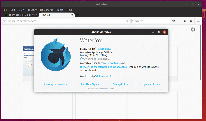Open the History menu
This screenshot has height=121, width=206.
click(x=32, y=10)
